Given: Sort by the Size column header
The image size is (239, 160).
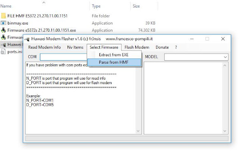Looking at the screenshot, I should (136, 6).
